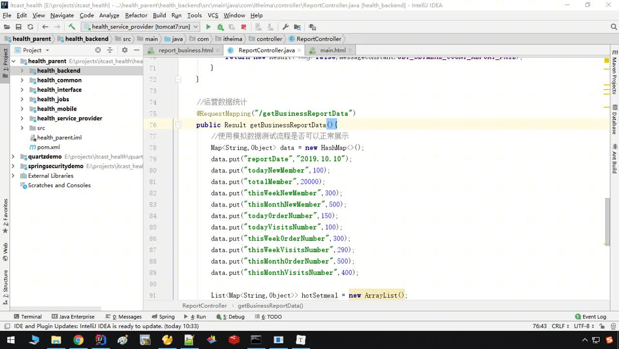The width and height of the screenshot is (619, 349).
Task: Toggle the Favorites side tool window
Action: [x=5, y=216]
